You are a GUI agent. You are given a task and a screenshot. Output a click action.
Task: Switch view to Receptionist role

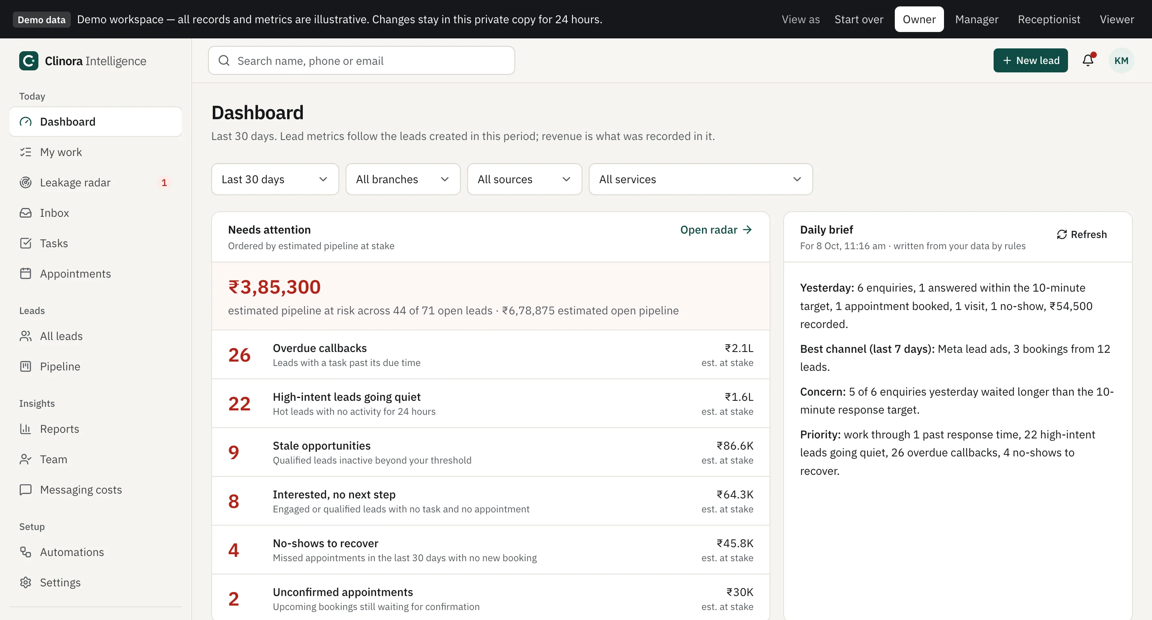pos(1049,19)
